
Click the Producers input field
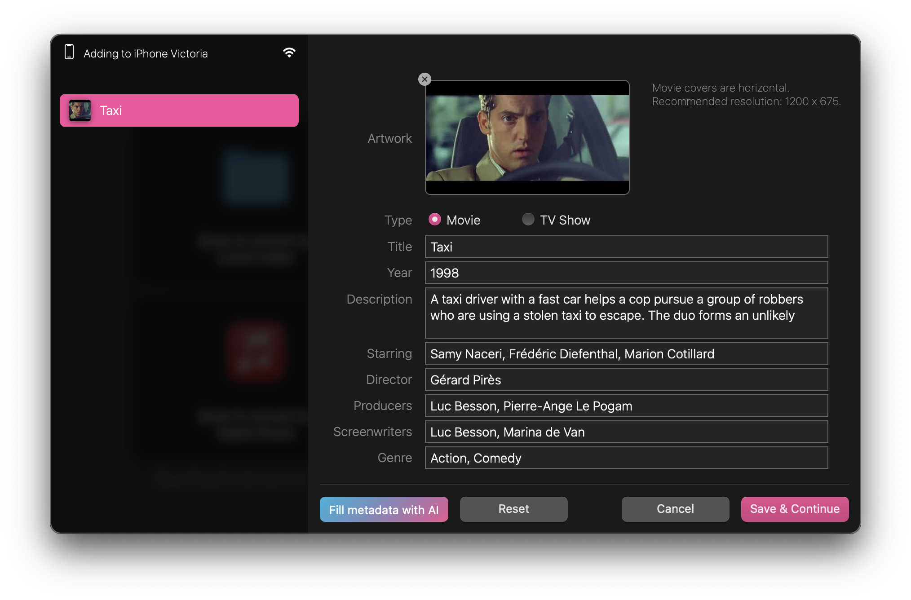[626, 406]
